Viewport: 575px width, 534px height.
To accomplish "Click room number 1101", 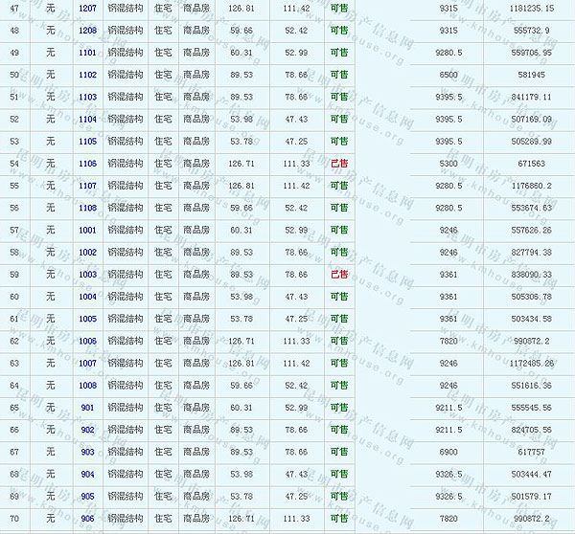I will (87, 53).
